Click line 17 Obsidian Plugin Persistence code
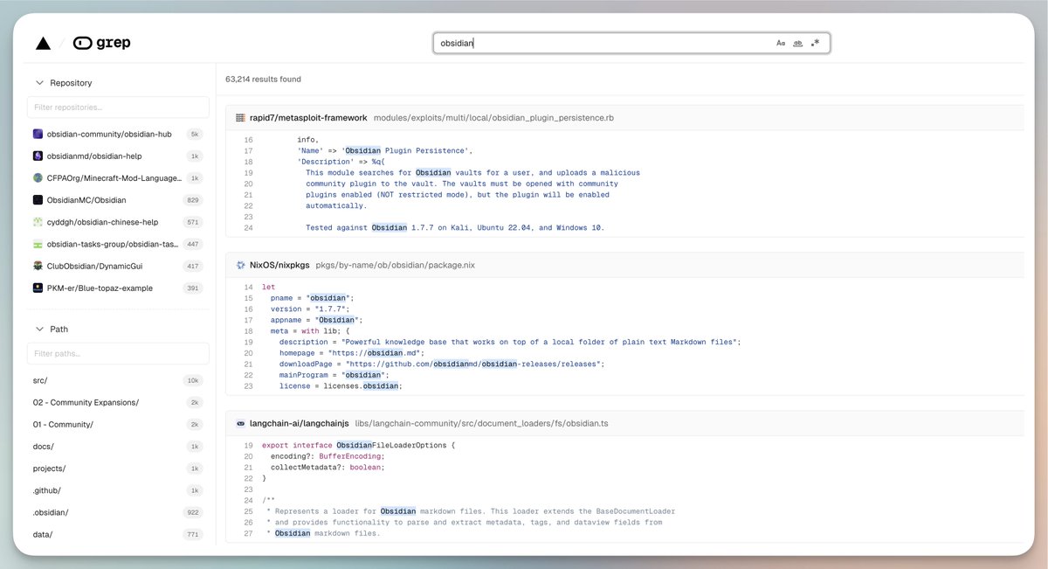1048x569 pixels. pos(385,151)
